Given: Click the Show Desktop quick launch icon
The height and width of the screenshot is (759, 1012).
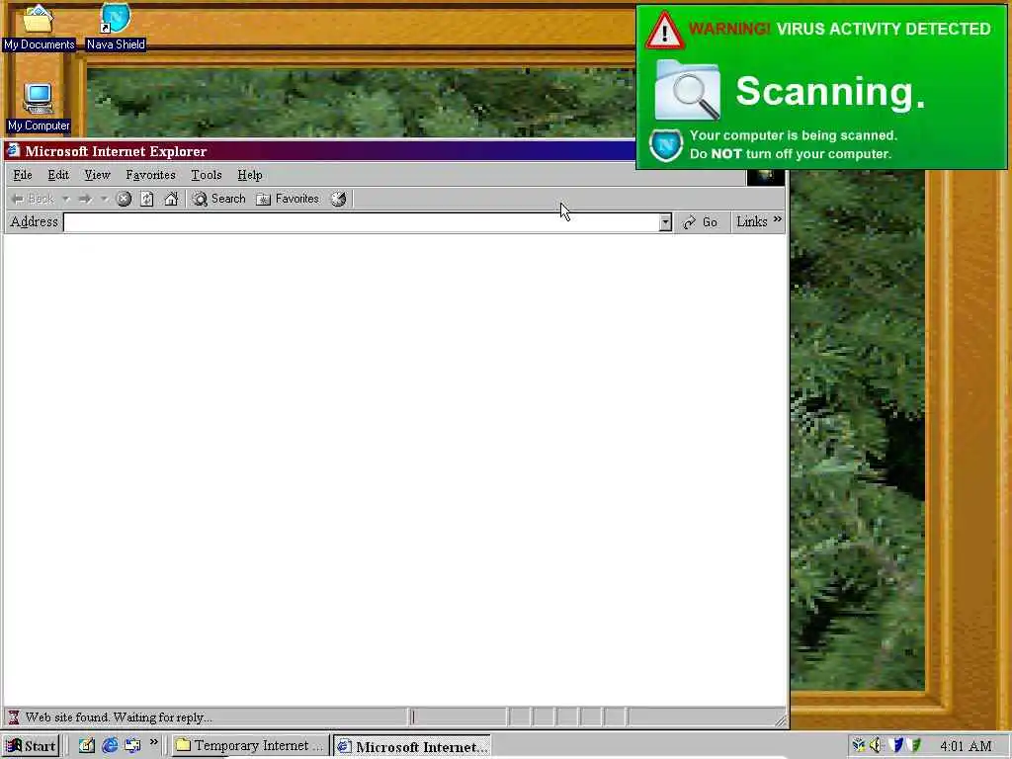Looking at the screenshot, I should pyautogui.click(x=87, y=745).
